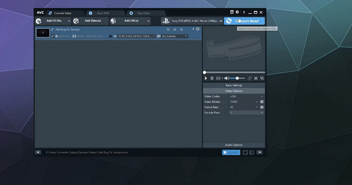Open the effects wand icon under preview
This screenshot has width=352, height=185.
[x=262, y=78]
